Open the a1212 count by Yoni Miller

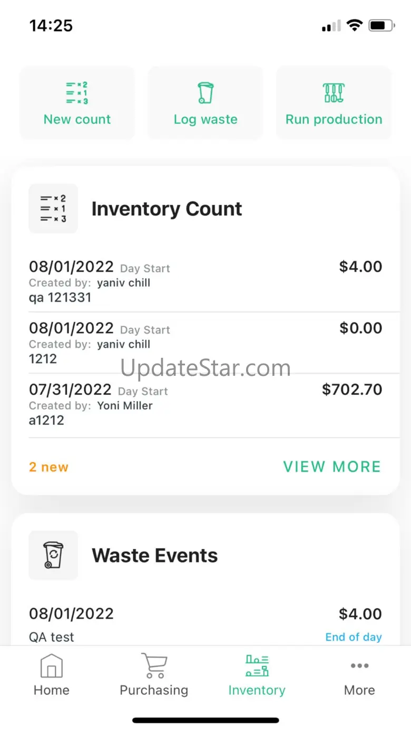tap(205, 405)
